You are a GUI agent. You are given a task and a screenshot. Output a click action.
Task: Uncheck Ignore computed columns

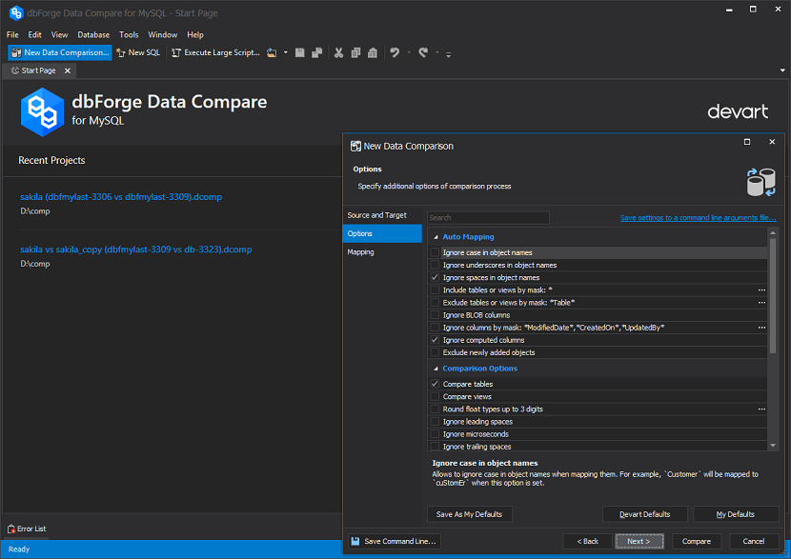point(435,340)
